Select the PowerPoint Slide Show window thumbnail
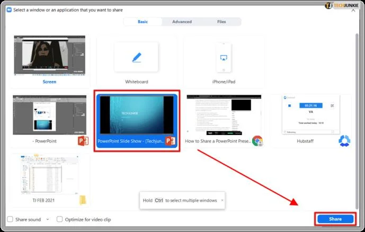This screenshot has width=365, height=232. click(x=137, y=115)
